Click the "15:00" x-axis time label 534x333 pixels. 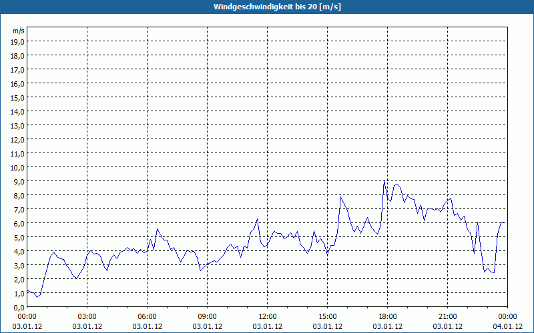coord(328,317)
